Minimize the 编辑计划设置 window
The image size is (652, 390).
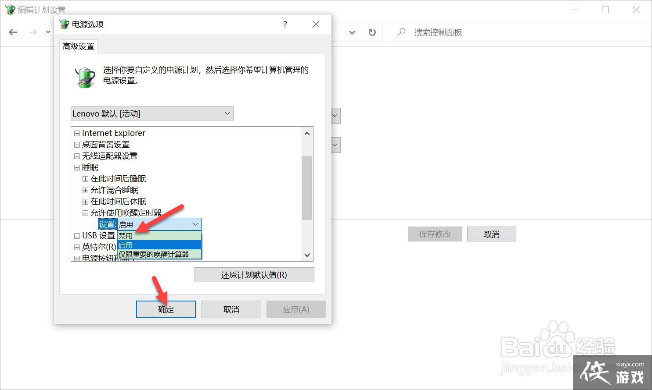click(x=575, y=10)
